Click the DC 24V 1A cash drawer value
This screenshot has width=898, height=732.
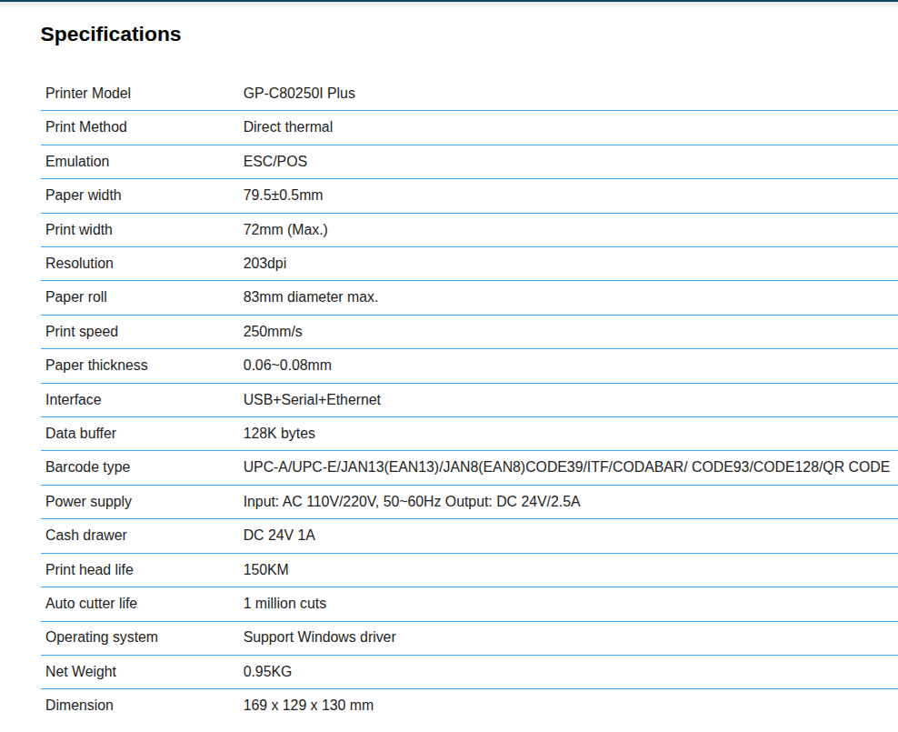(279, 536)
